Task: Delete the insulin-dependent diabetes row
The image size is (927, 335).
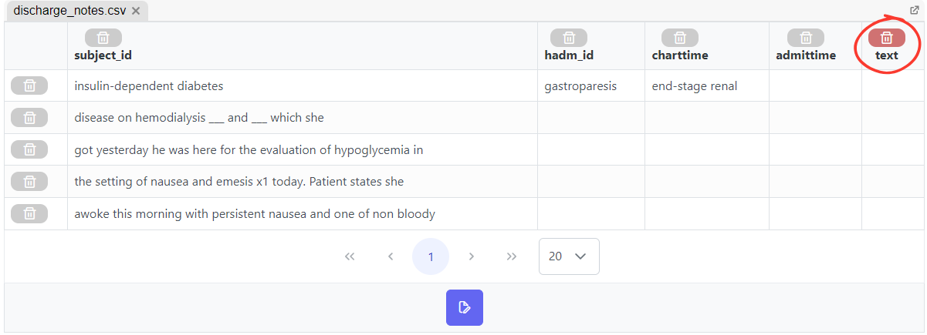Action: tap(29, 86)
